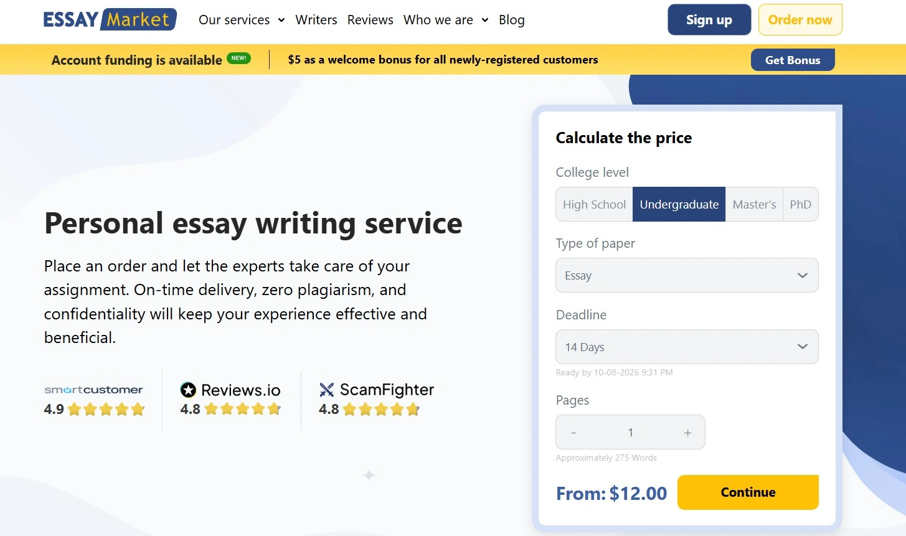Screen dimensions: 906x536
Task: Click the Essay Market logo
Action: click(110, 19)
